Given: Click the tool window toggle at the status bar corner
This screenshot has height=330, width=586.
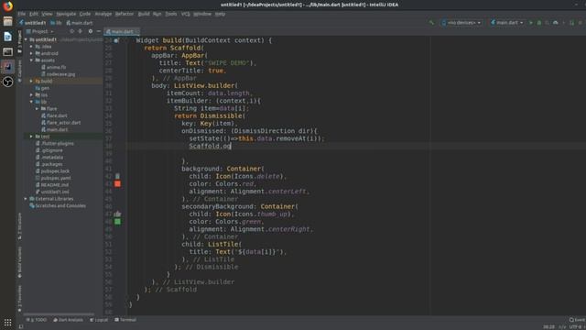Looking at the screenshot, I should point(21,326).
